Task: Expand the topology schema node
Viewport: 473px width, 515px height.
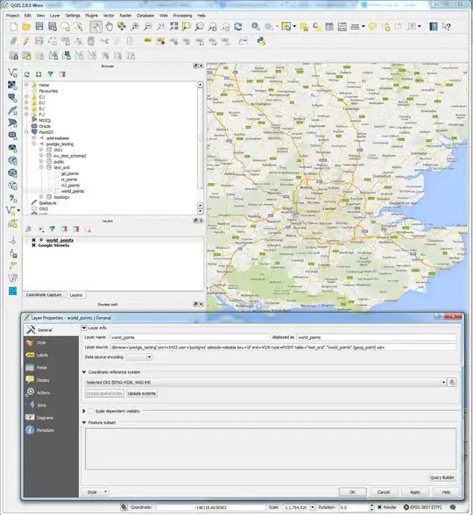Action: click(41, 197)
